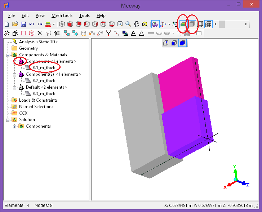Click the right arrow of the toolbar slider
Screen dimensions: 262x212
(x=246, y=24)
